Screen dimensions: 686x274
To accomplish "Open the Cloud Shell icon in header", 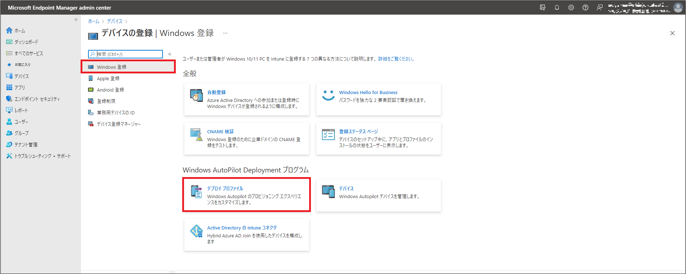I will 543,7.
